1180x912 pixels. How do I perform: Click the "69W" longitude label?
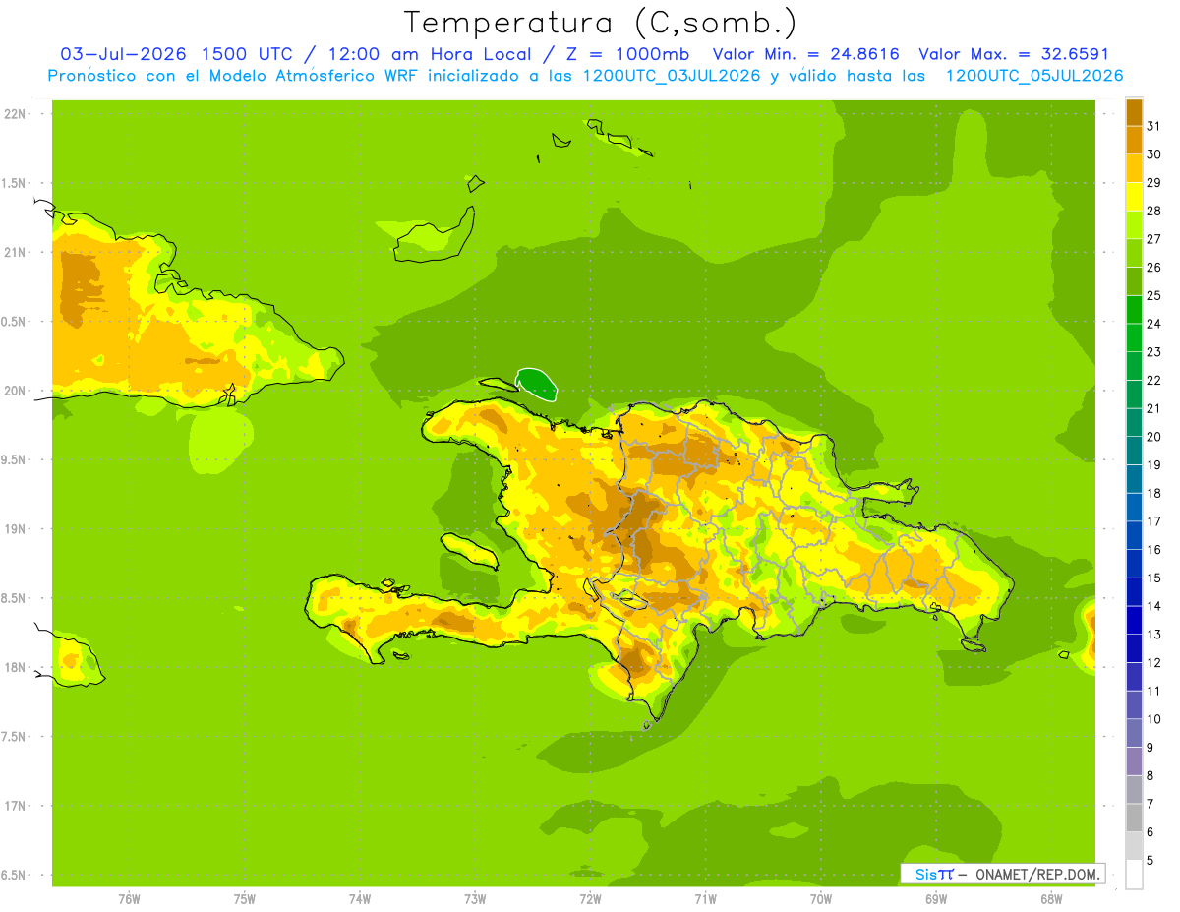coord(936,899)
